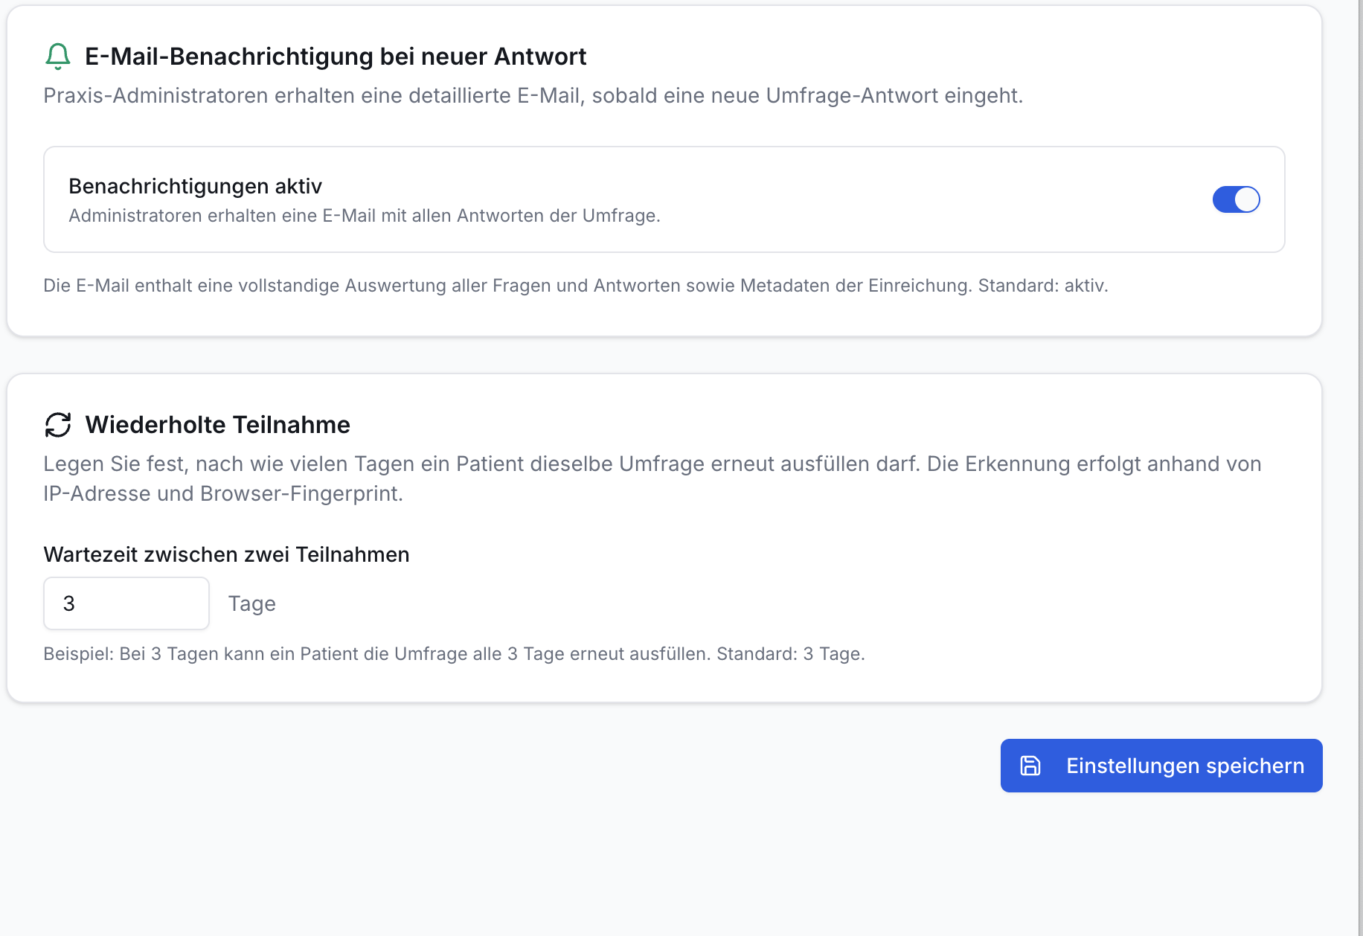Click the "Tage" unit label
The height and width of the screenshot is (936, 1363).
tap(251, 603)
